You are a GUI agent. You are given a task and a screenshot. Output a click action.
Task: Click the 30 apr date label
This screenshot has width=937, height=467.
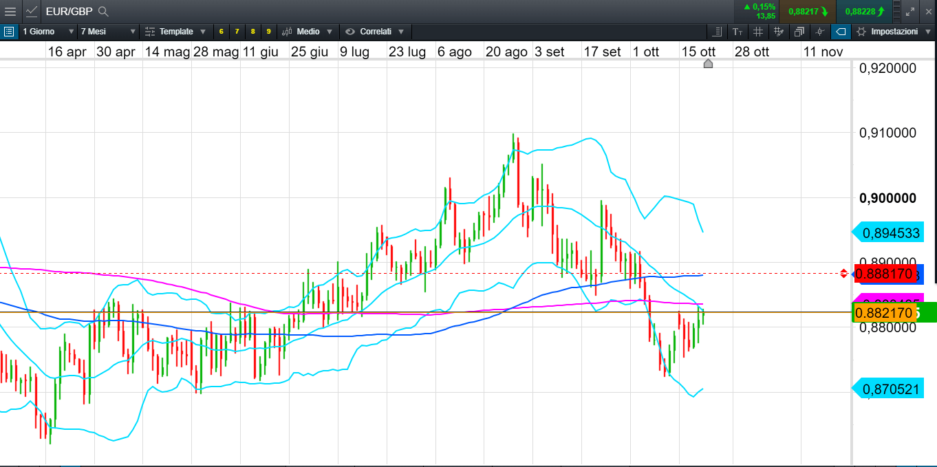[x=116, y=52]
